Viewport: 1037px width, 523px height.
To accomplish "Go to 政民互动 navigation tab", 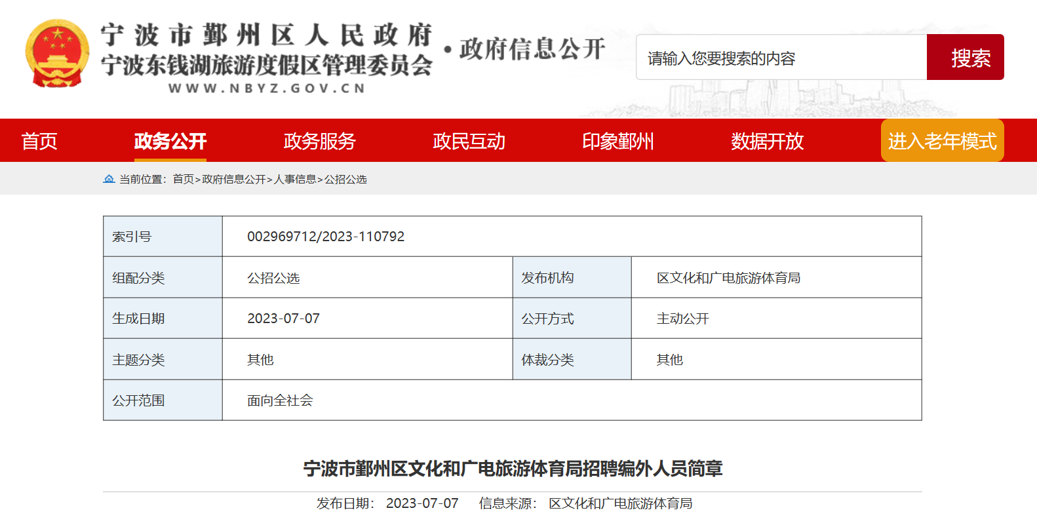I will pyautogui.click(x=469, y=141).
